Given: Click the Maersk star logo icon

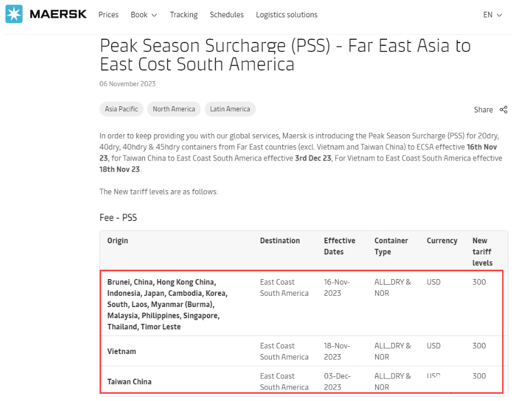Looking at the screenshot, I should click(x=14, y=14).
